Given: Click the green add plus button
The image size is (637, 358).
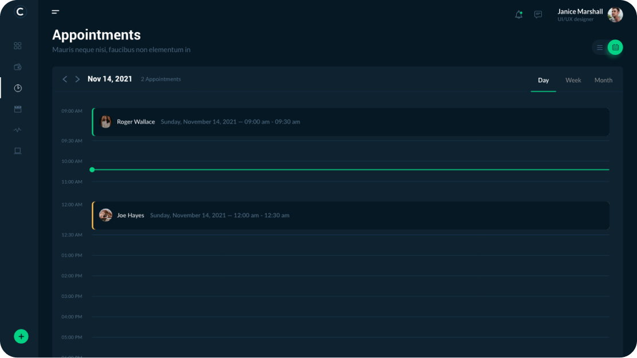Looking at the screenshot, I should pos(21,336).
